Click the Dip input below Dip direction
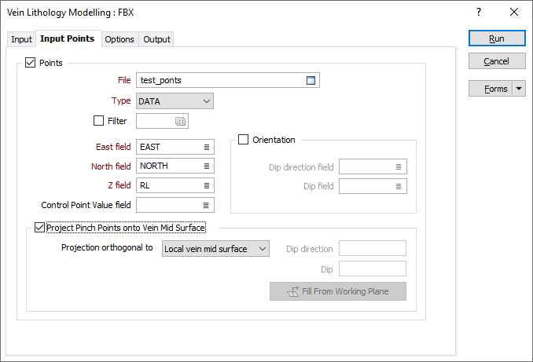 (373, 269)
